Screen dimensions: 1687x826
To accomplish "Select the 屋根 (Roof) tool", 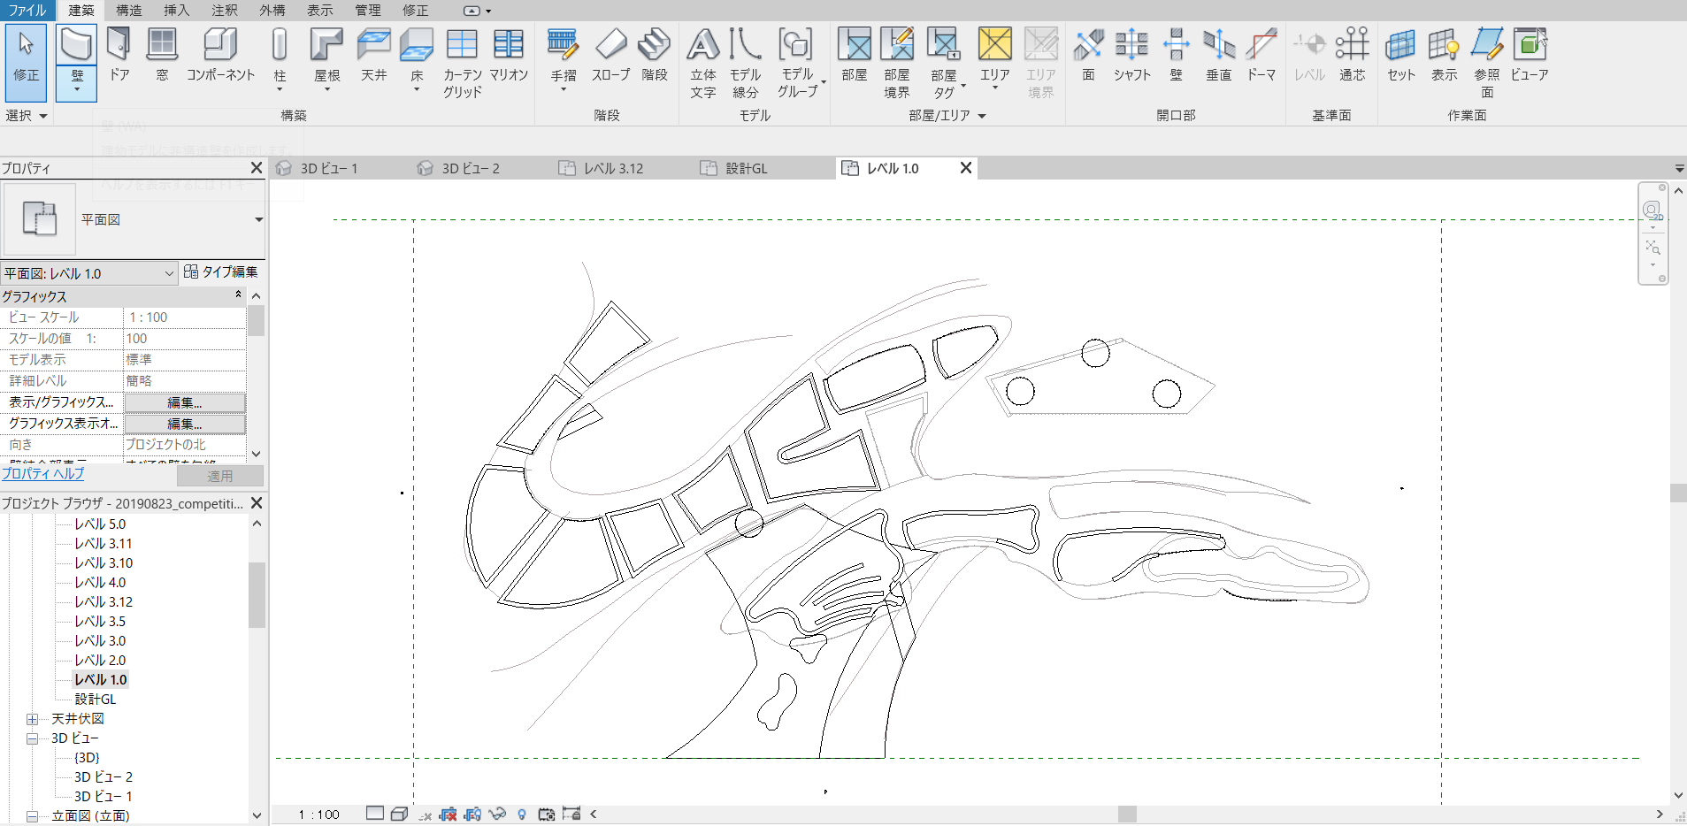I will coord(327,57).
